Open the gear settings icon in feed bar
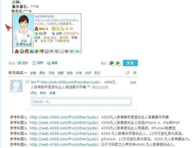The width and height of the screenshot is (193, 148). [x=135, y=73]
